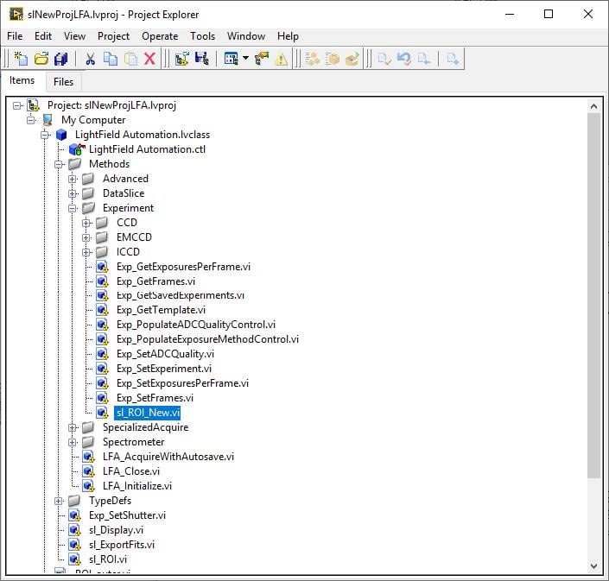Viewport: 609px width, 581px height.
Task: Open the View menu
Action: coord(74,36)
